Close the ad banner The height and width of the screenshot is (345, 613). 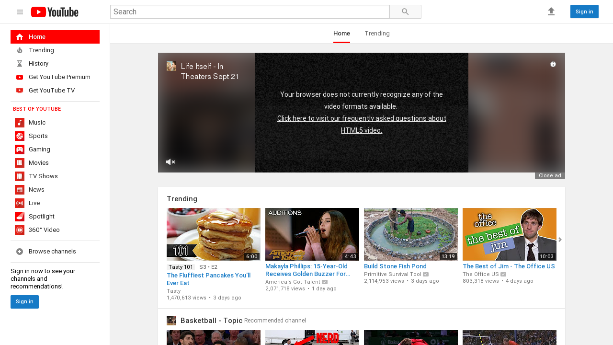[x=550, y=176]
